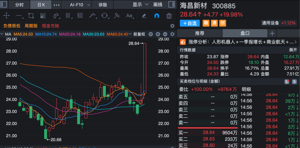The width and height of the screenshot is (300, 148).
Task: Open the 前复权 adjustment dropdown
Action: click(139, 34)
